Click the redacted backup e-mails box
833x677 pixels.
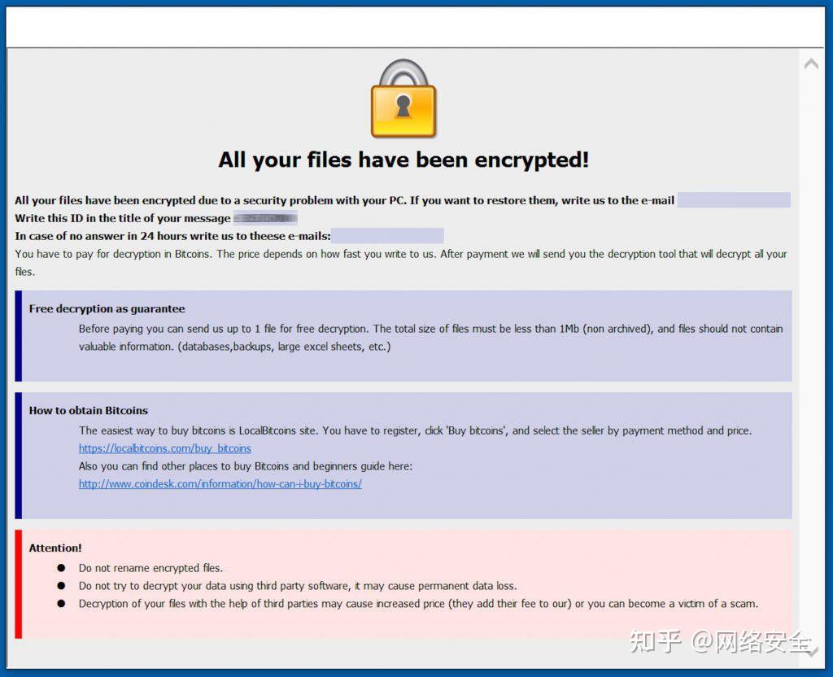point(387,236)
